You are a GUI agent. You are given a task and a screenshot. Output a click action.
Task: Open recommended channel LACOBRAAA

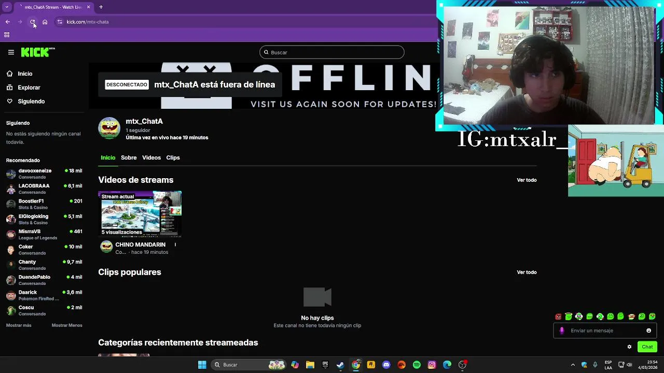click(x=44, y=189)
